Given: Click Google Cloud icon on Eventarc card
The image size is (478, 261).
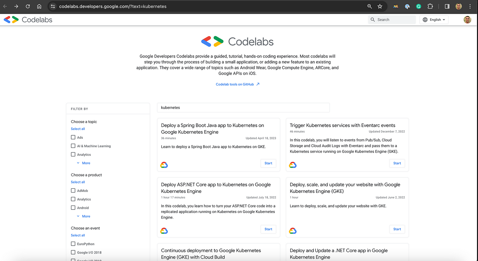Looking at the screenshot, I should coord(293,165).
